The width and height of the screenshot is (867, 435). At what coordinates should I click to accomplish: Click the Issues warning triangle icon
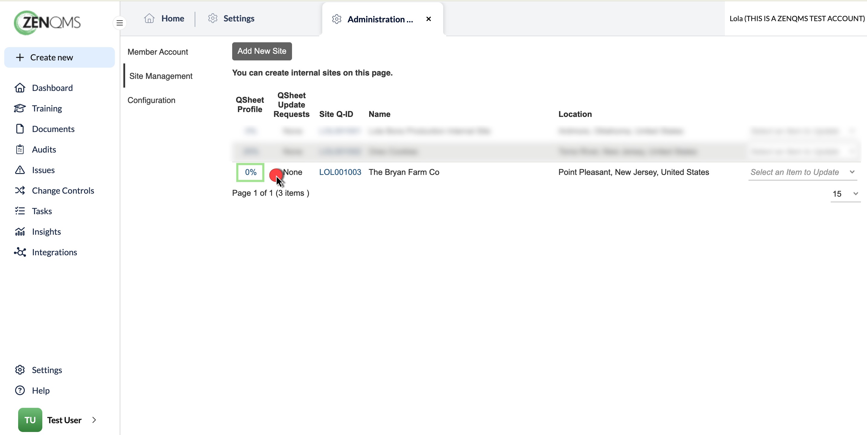20,170
